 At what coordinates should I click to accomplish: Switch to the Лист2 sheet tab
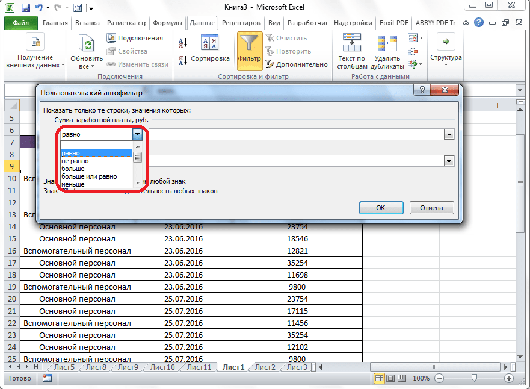coord(265,367)
